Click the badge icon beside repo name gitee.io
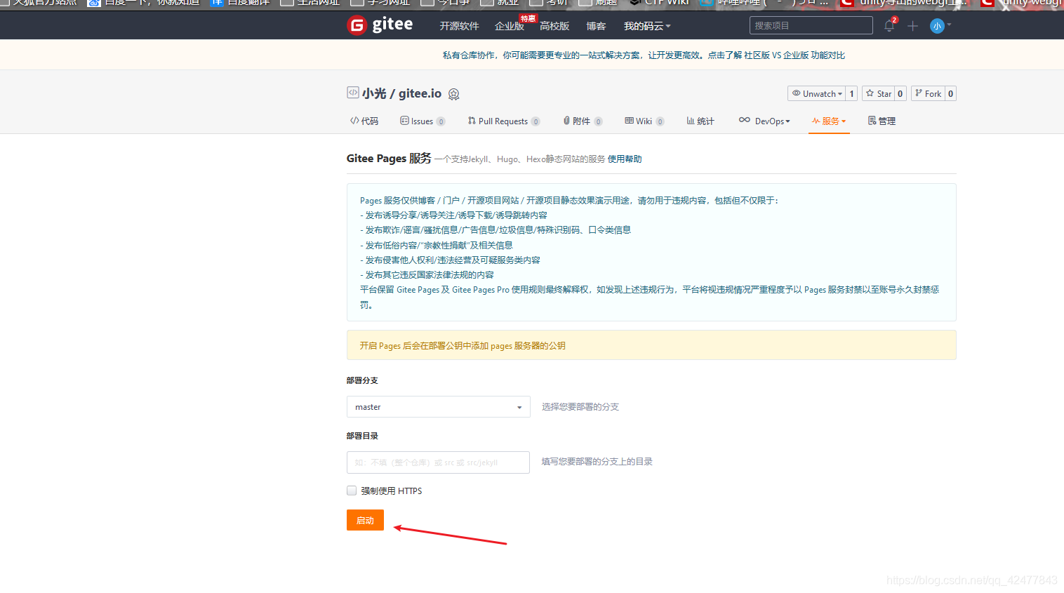 453,93
